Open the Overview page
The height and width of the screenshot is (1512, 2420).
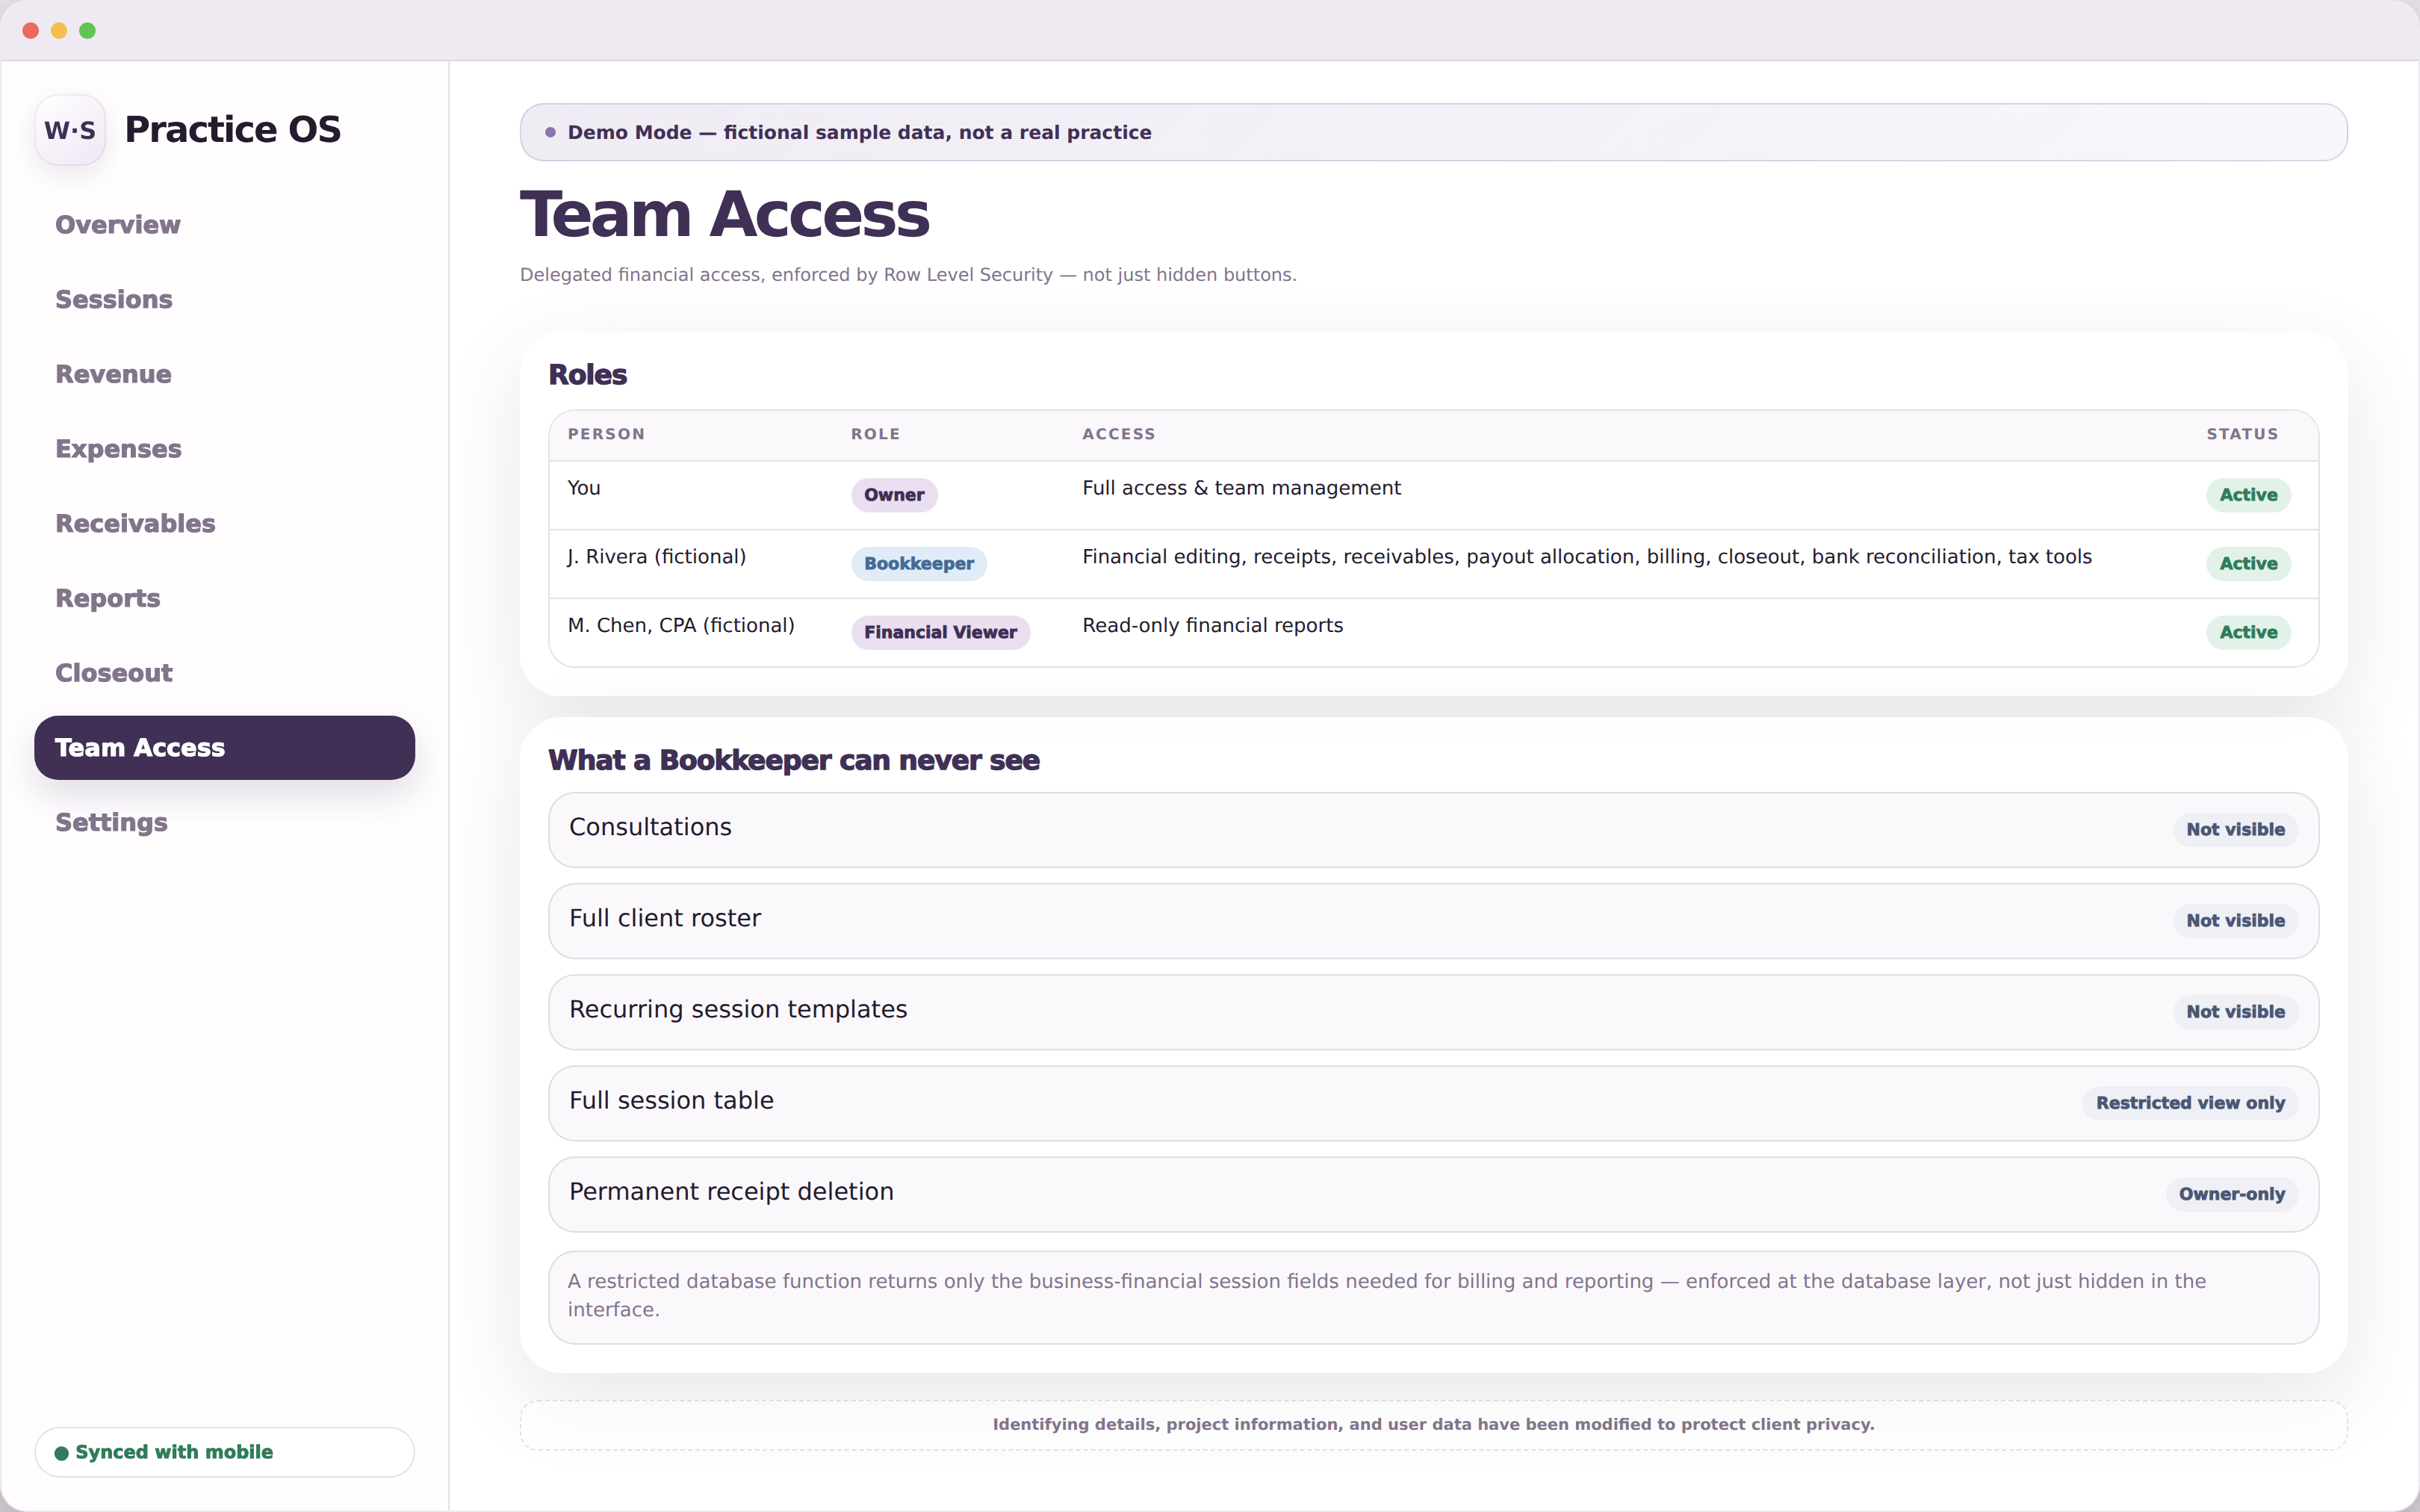click(x=118, y=225)
